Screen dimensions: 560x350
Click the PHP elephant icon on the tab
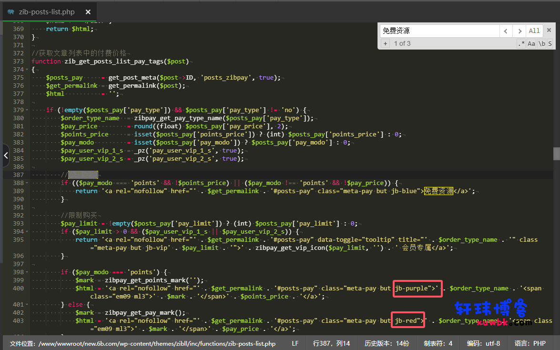click(11, 12)
